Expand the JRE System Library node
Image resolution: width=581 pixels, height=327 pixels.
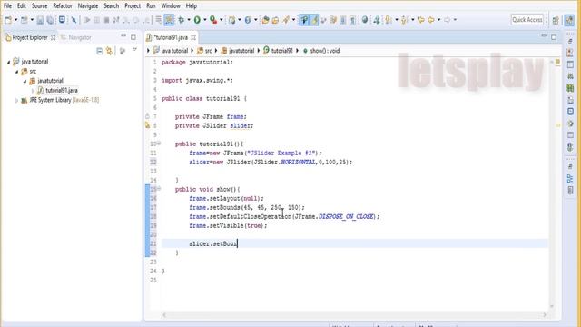click(16, 100)
